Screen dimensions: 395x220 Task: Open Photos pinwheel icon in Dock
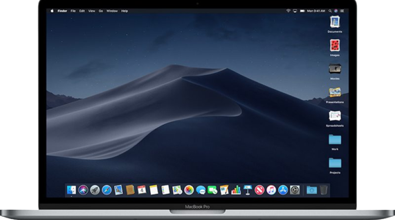pos(189,190)
